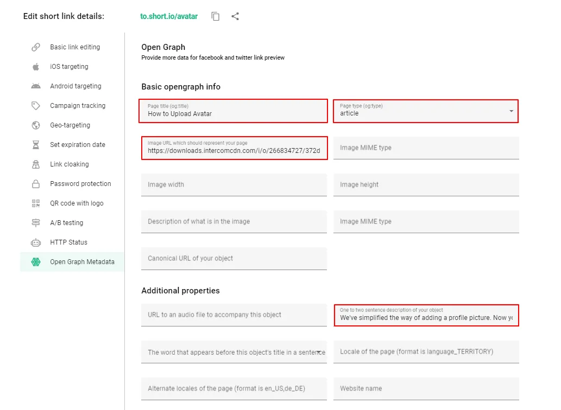Open Android targeting settings

point(72,86)
